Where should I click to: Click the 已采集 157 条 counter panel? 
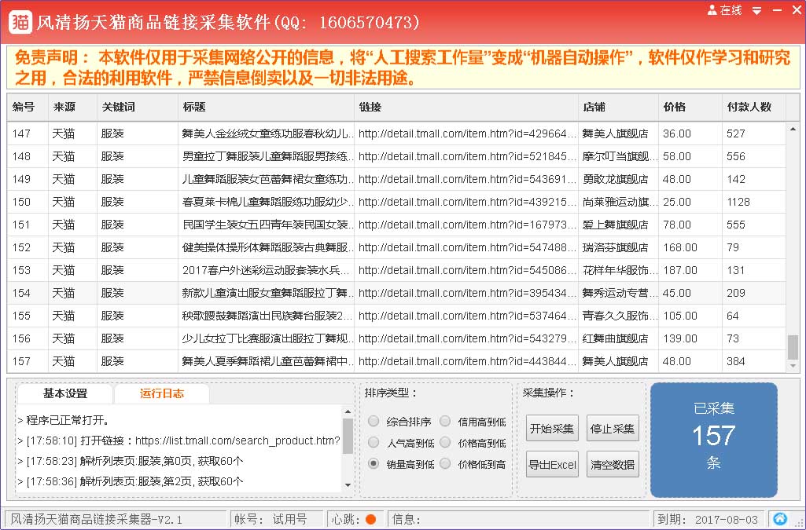[713, 440]
